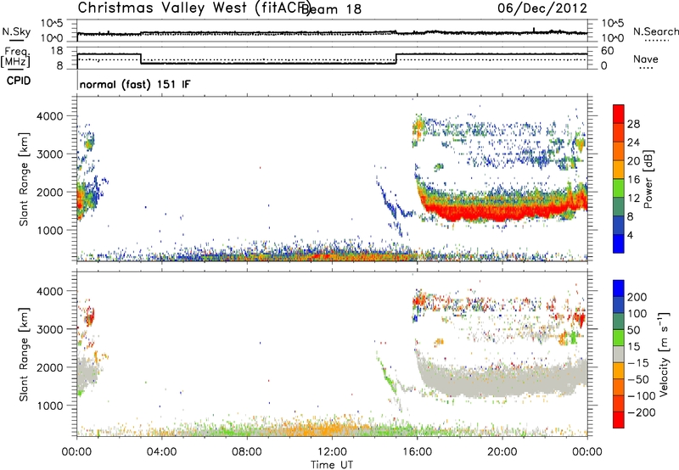This screenshot has height=470, width=679.
Task: Pick the gray segment of the Velocity colorbar
Action: [x=619, y=355]
